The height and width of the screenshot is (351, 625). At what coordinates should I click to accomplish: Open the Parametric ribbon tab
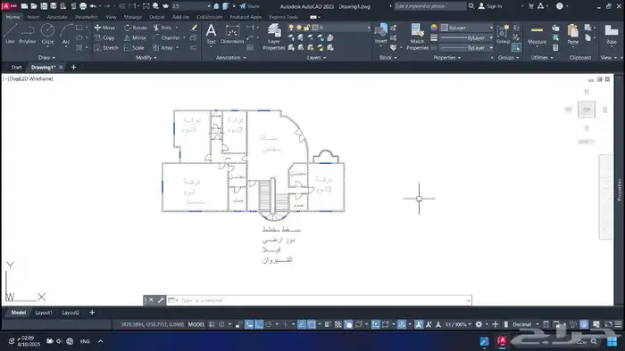(86, 17)
